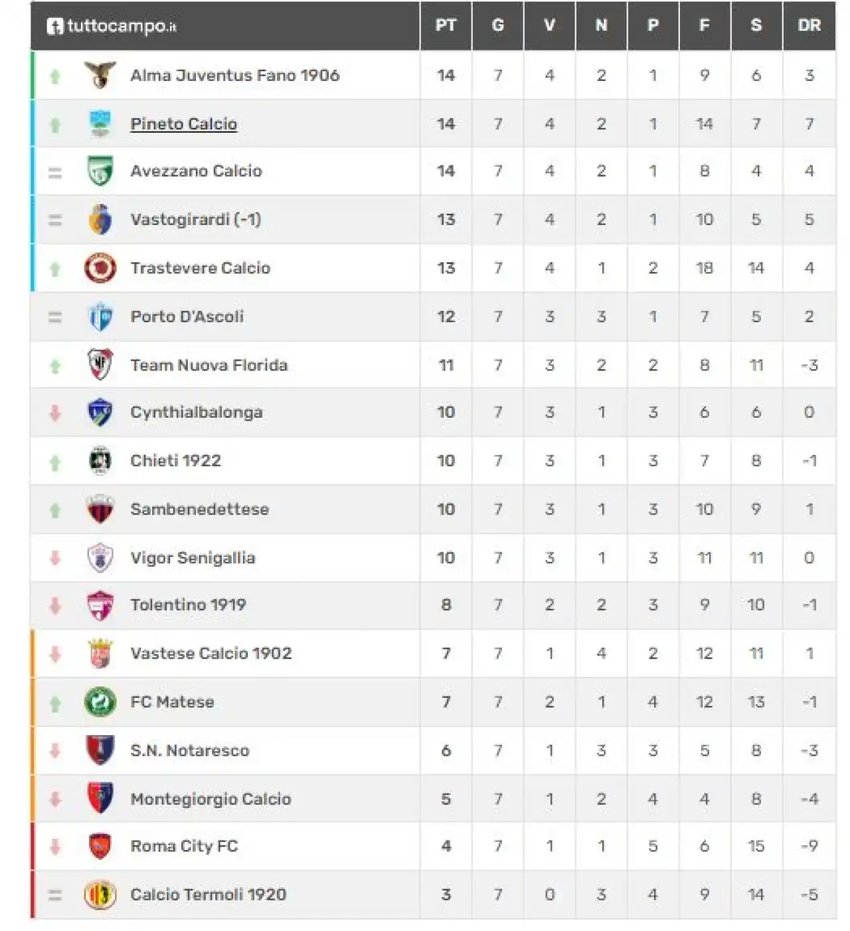Open the Vastogirardi (-1) team name
Viewport: 850px width, 931px height.
pyautogui.click(x=196, y=219)
